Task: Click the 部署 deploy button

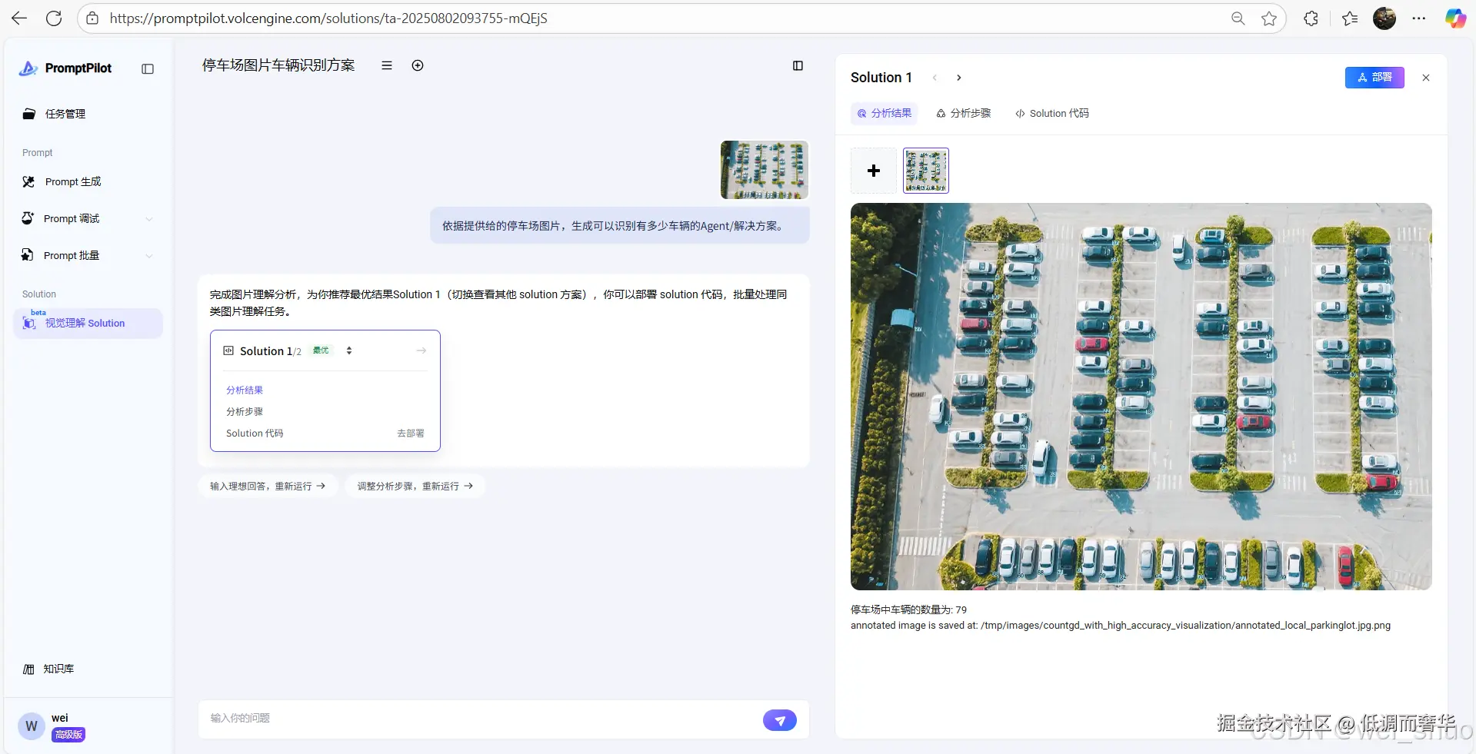Action: pos(1374,77)
